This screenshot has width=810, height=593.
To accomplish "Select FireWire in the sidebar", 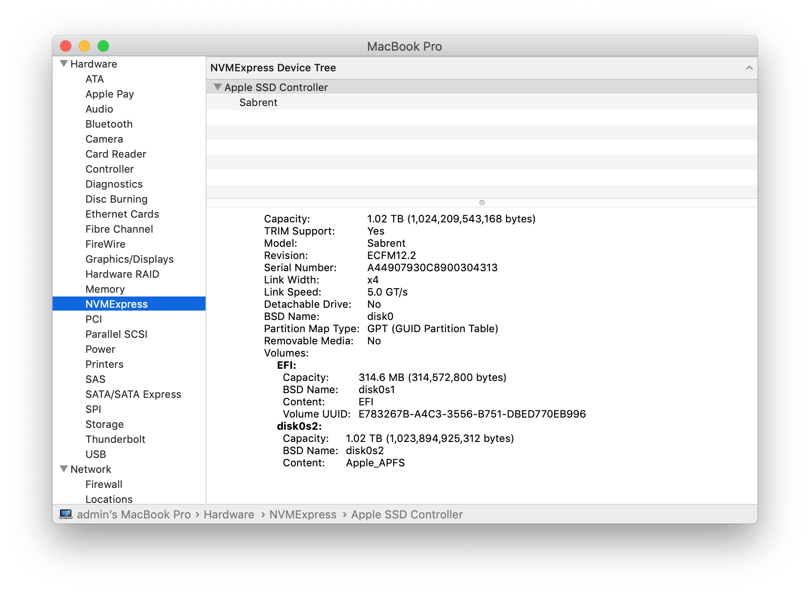I will (x=105, y=244).
